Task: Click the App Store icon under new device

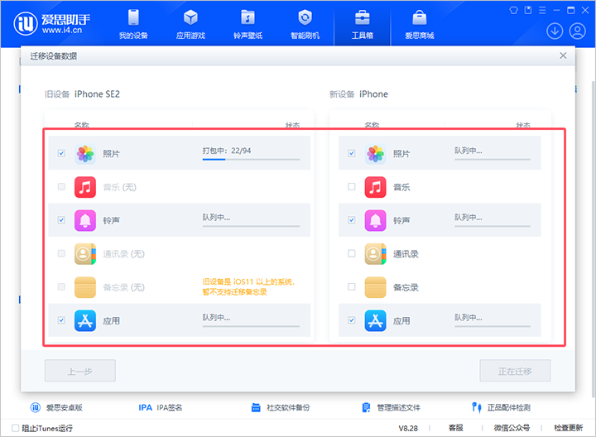Action: pyautogui.click(x=376, y=319)
